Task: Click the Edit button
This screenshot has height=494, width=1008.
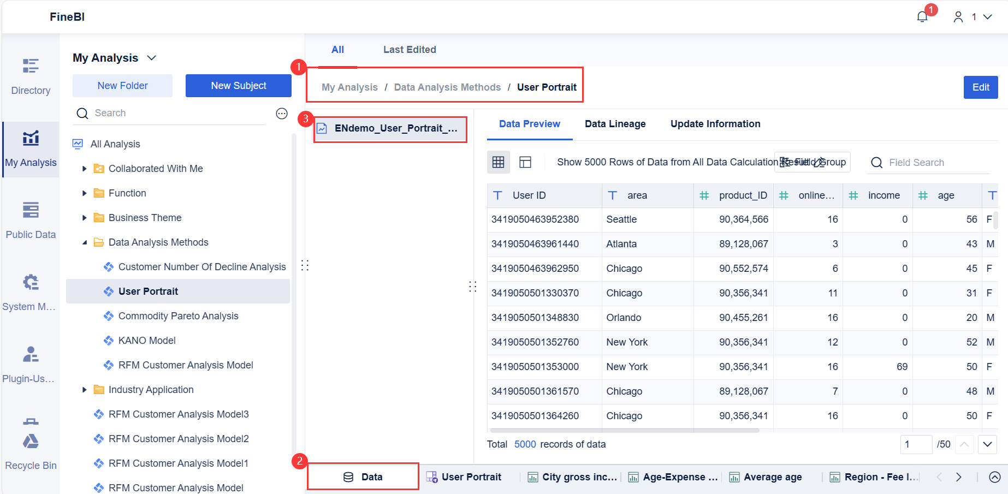Action: click(x=980, y=87)
